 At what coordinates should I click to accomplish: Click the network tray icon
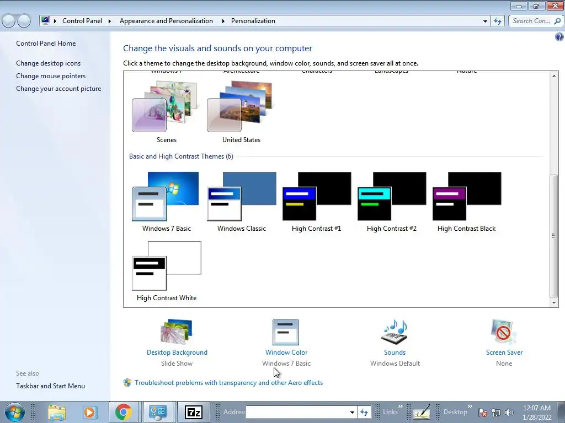[x=496, y=413]
